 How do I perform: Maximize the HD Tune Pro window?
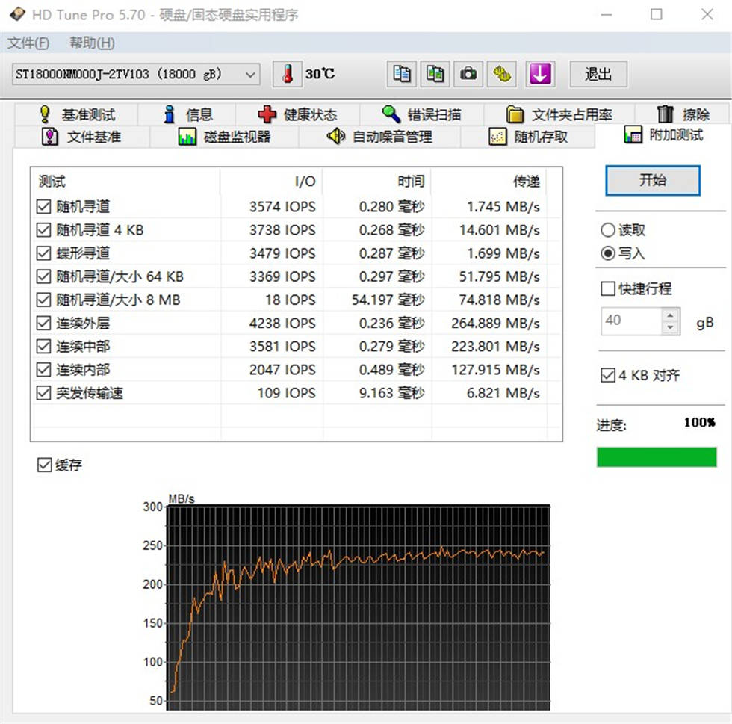coord(657,15)
